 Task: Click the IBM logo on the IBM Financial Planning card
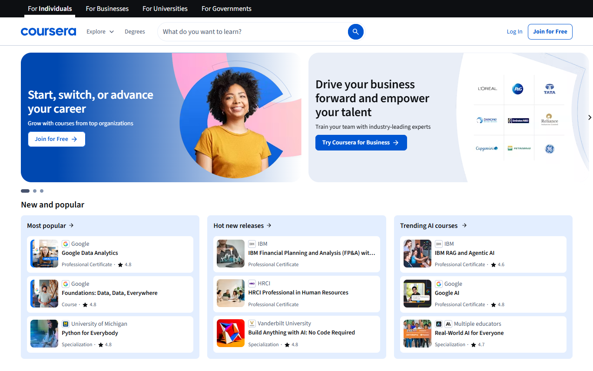pyautogui.click(x=252, y=244)
